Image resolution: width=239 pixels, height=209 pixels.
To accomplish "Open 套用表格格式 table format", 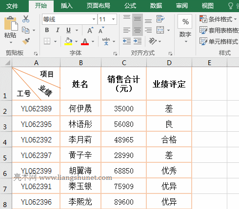I will (219, 30).
